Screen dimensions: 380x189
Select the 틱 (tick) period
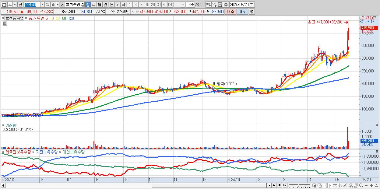123,5
